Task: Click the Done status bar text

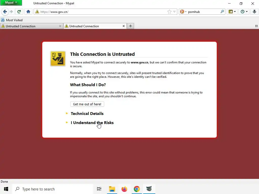Action: [4, 181]
